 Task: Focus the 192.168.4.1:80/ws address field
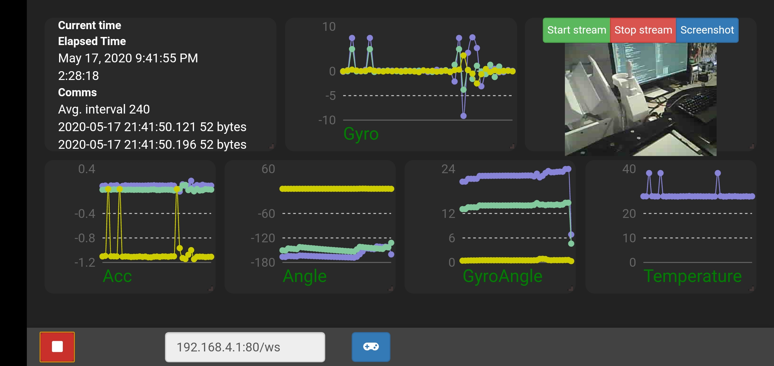245,347
